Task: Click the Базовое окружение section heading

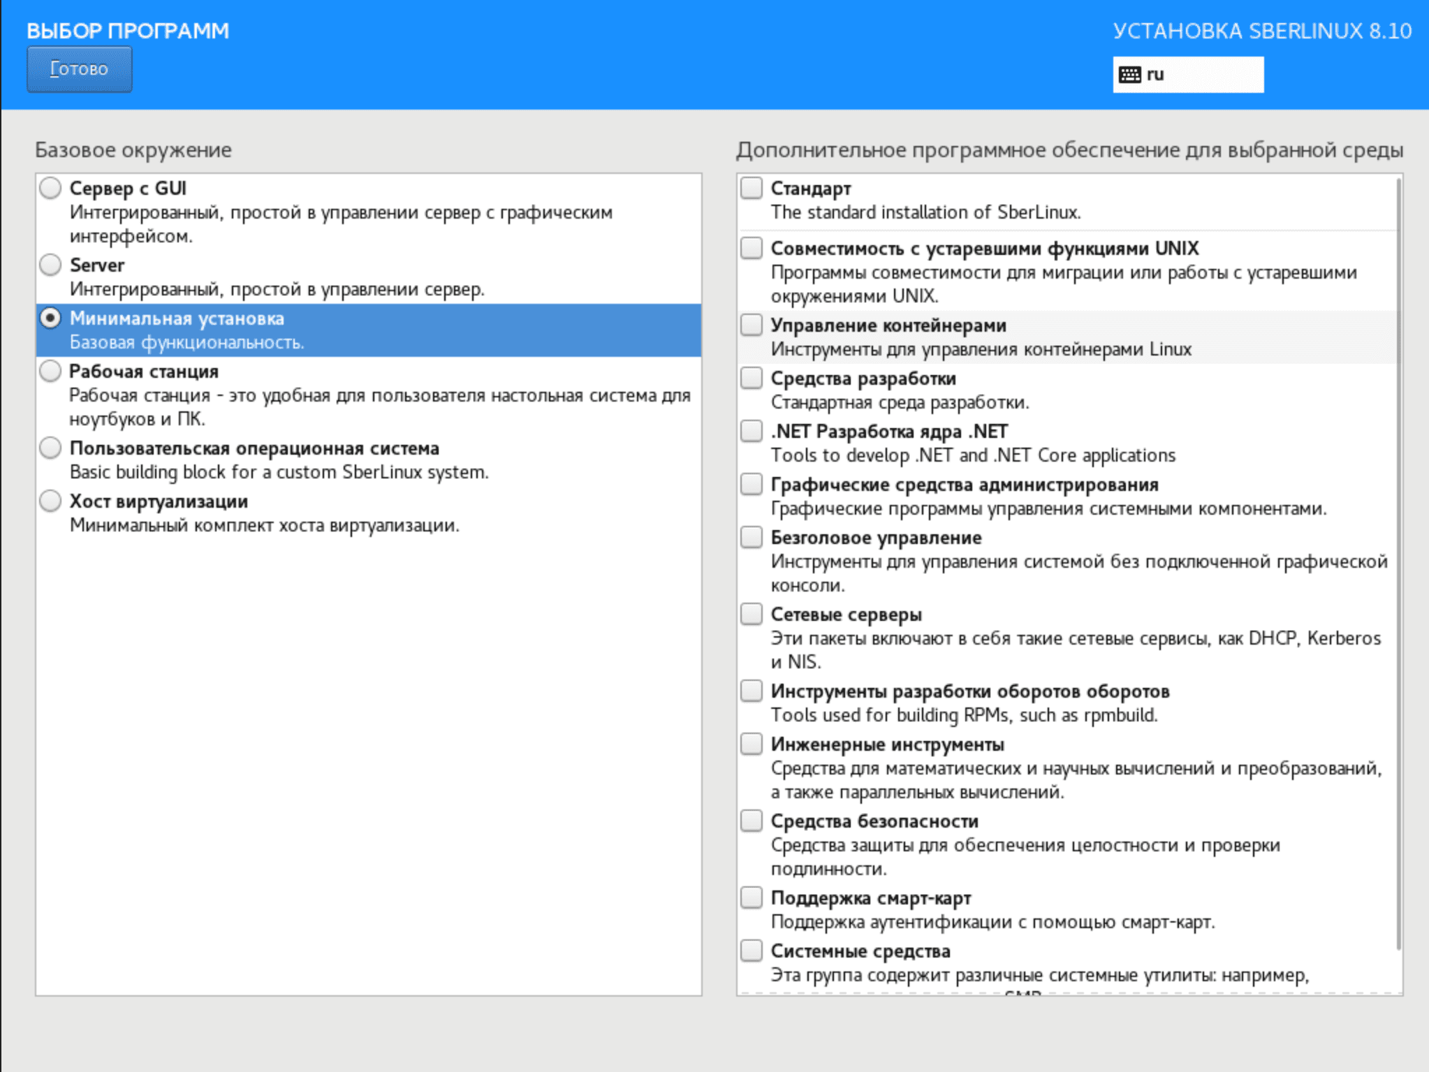Action: [133, 150]
